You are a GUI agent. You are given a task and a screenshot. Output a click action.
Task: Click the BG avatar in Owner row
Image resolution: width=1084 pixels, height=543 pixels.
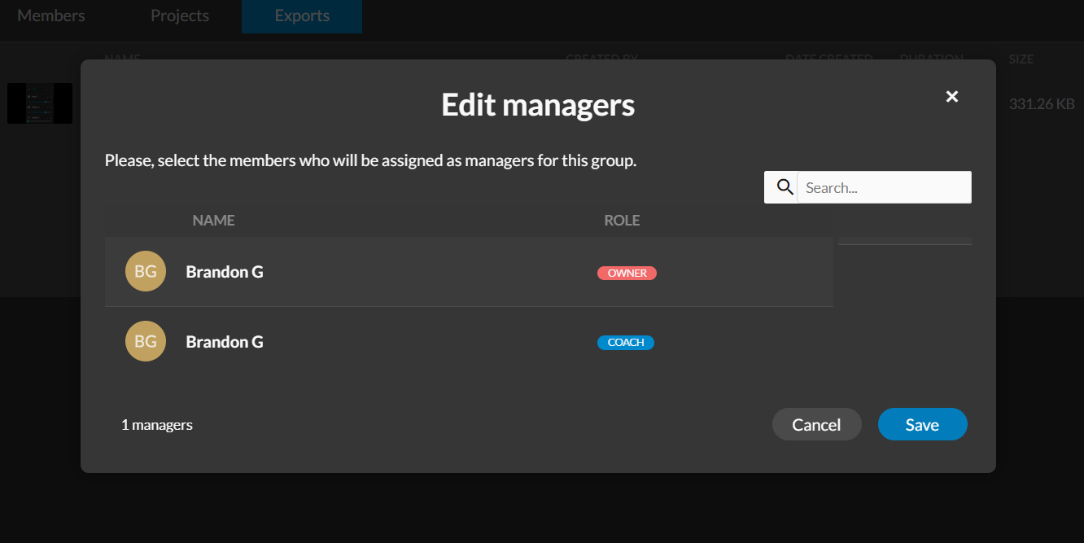[x=146, y=271]
